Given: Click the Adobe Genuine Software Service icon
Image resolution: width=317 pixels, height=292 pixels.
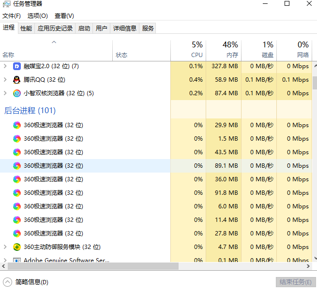Looking at the screenshot, I should point(17,260).
